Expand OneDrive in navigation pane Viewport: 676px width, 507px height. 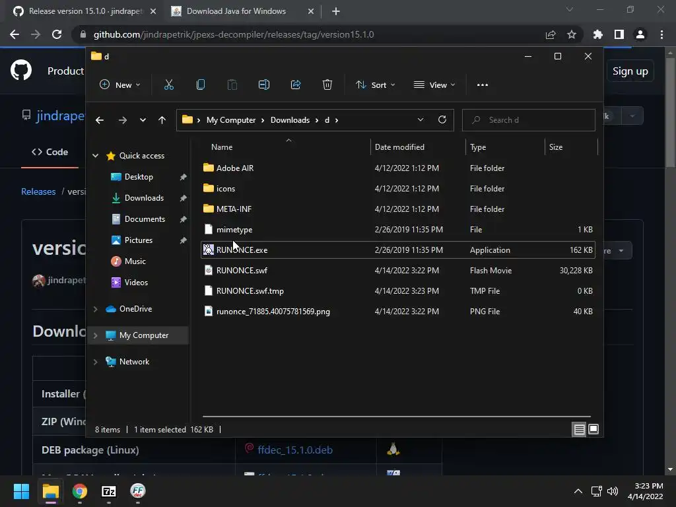[95, 309]
